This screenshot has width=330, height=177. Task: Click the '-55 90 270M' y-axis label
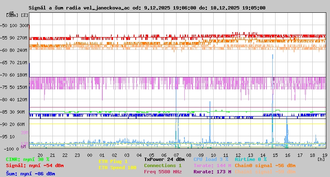pyautogui.click(x=14, y=38)
